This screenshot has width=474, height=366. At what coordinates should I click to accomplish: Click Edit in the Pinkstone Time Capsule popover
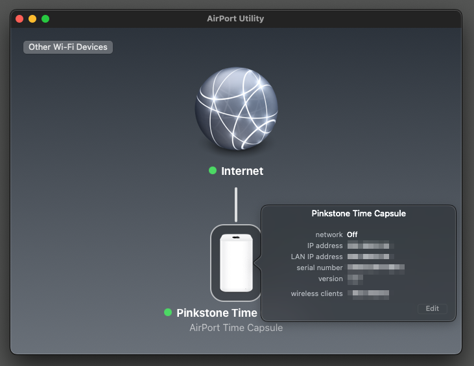click(433, 308)
